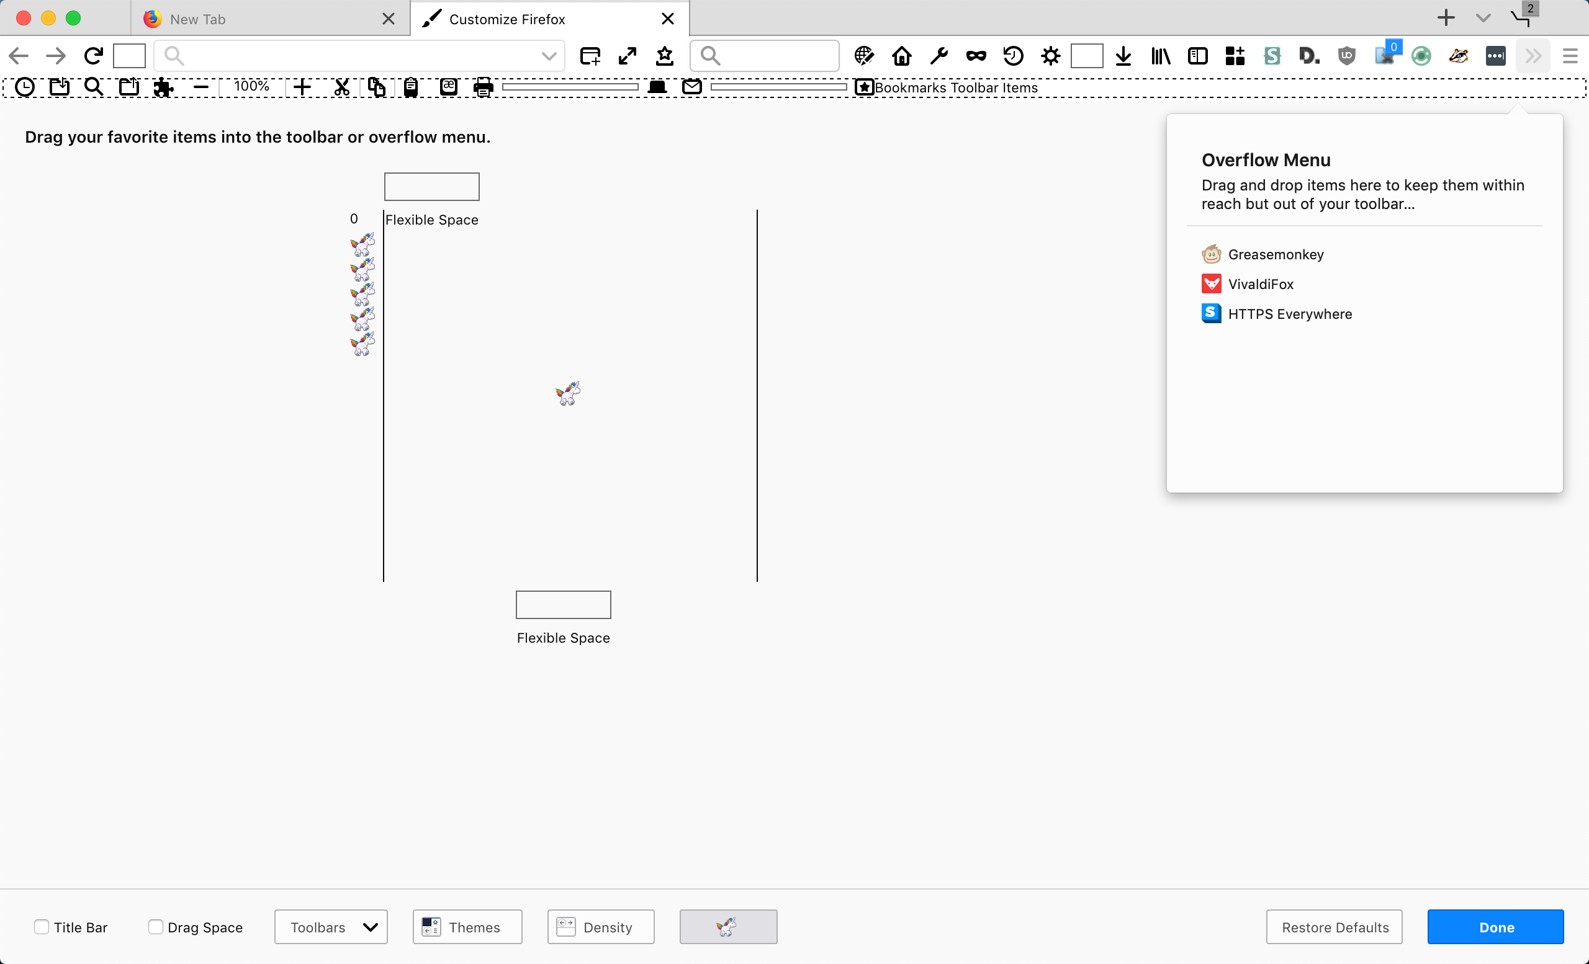Click the Full Screen arrows icon

[628, 56]
